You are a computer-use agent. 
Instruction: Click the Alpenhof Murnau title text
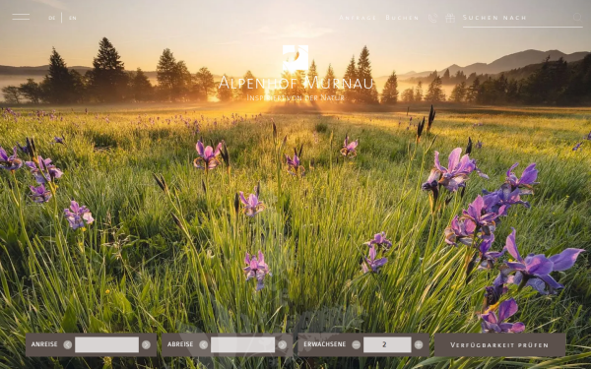[295, 83]
